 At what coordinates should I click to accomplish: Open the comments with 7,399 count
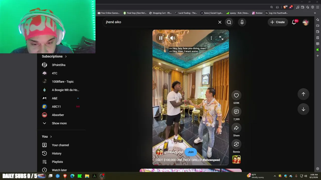click(236, 111)
